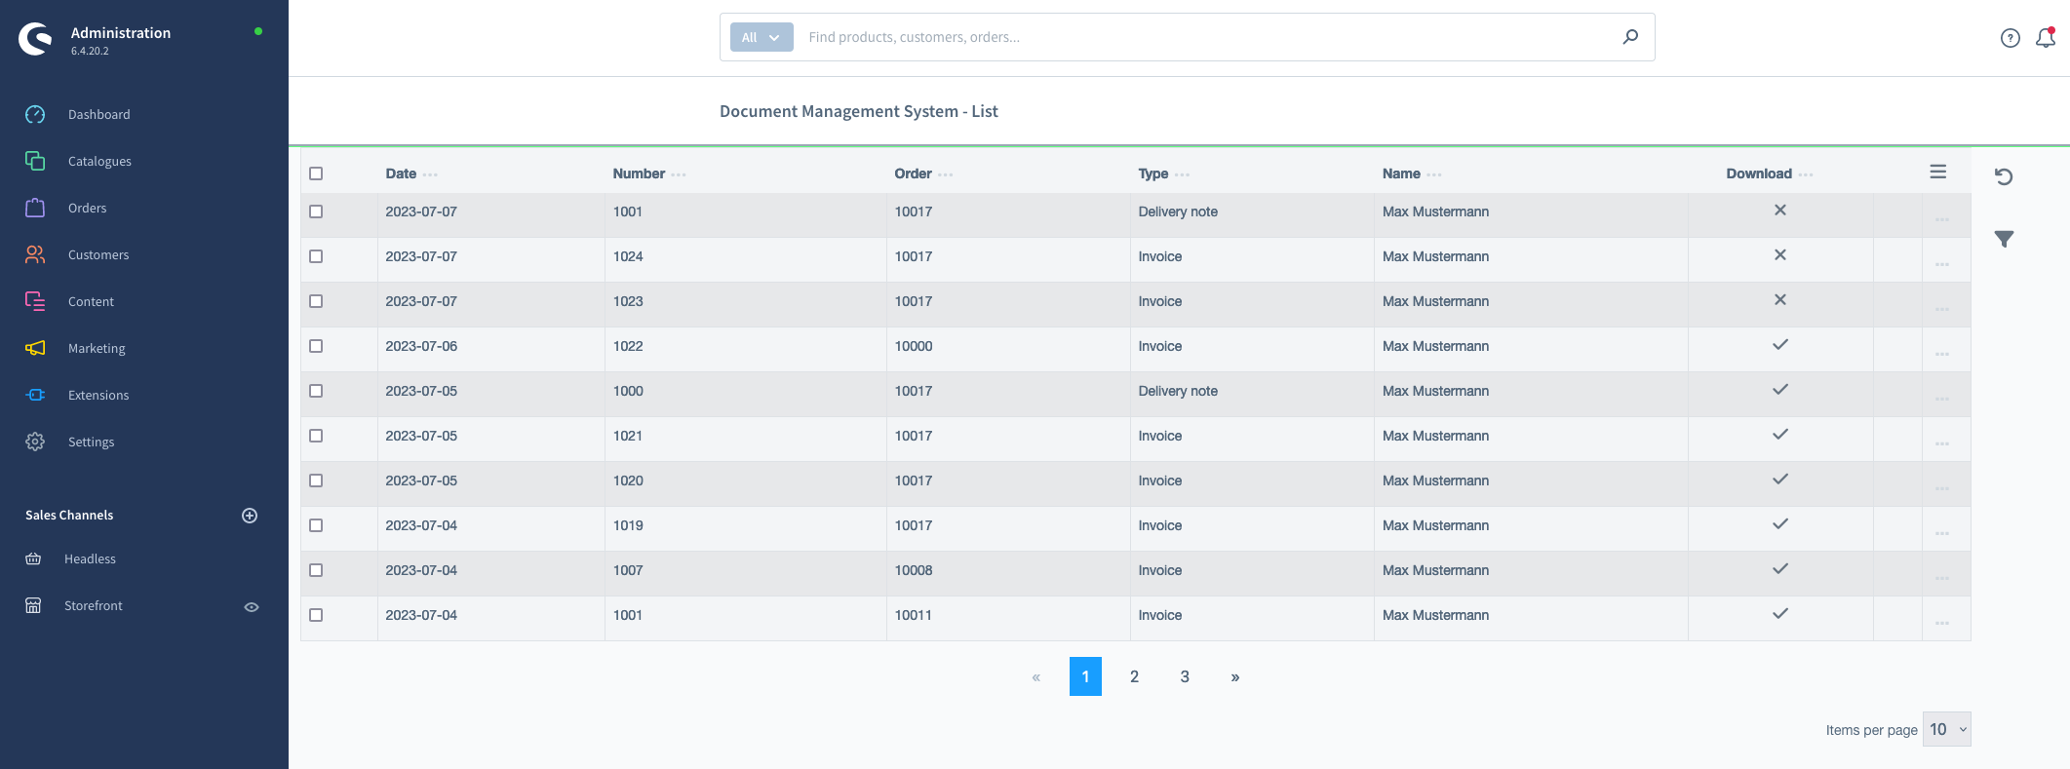Click download checkmark for document 1007
This screenshot has height=769, width=2070.
click(x=1780, y=568)
